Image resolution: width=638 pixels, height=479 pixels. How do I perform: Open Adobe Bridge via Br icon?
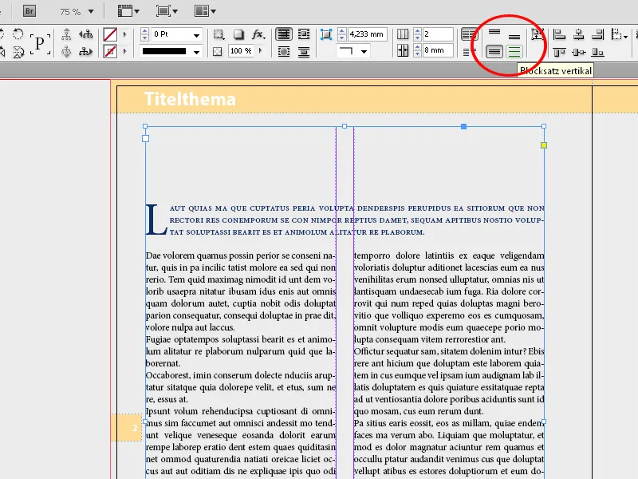click(x=30, y=11)
